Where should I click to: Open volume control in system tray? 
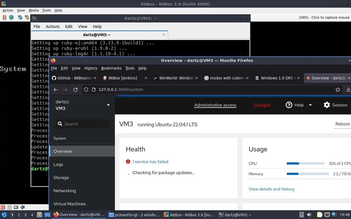click(309, 215)
